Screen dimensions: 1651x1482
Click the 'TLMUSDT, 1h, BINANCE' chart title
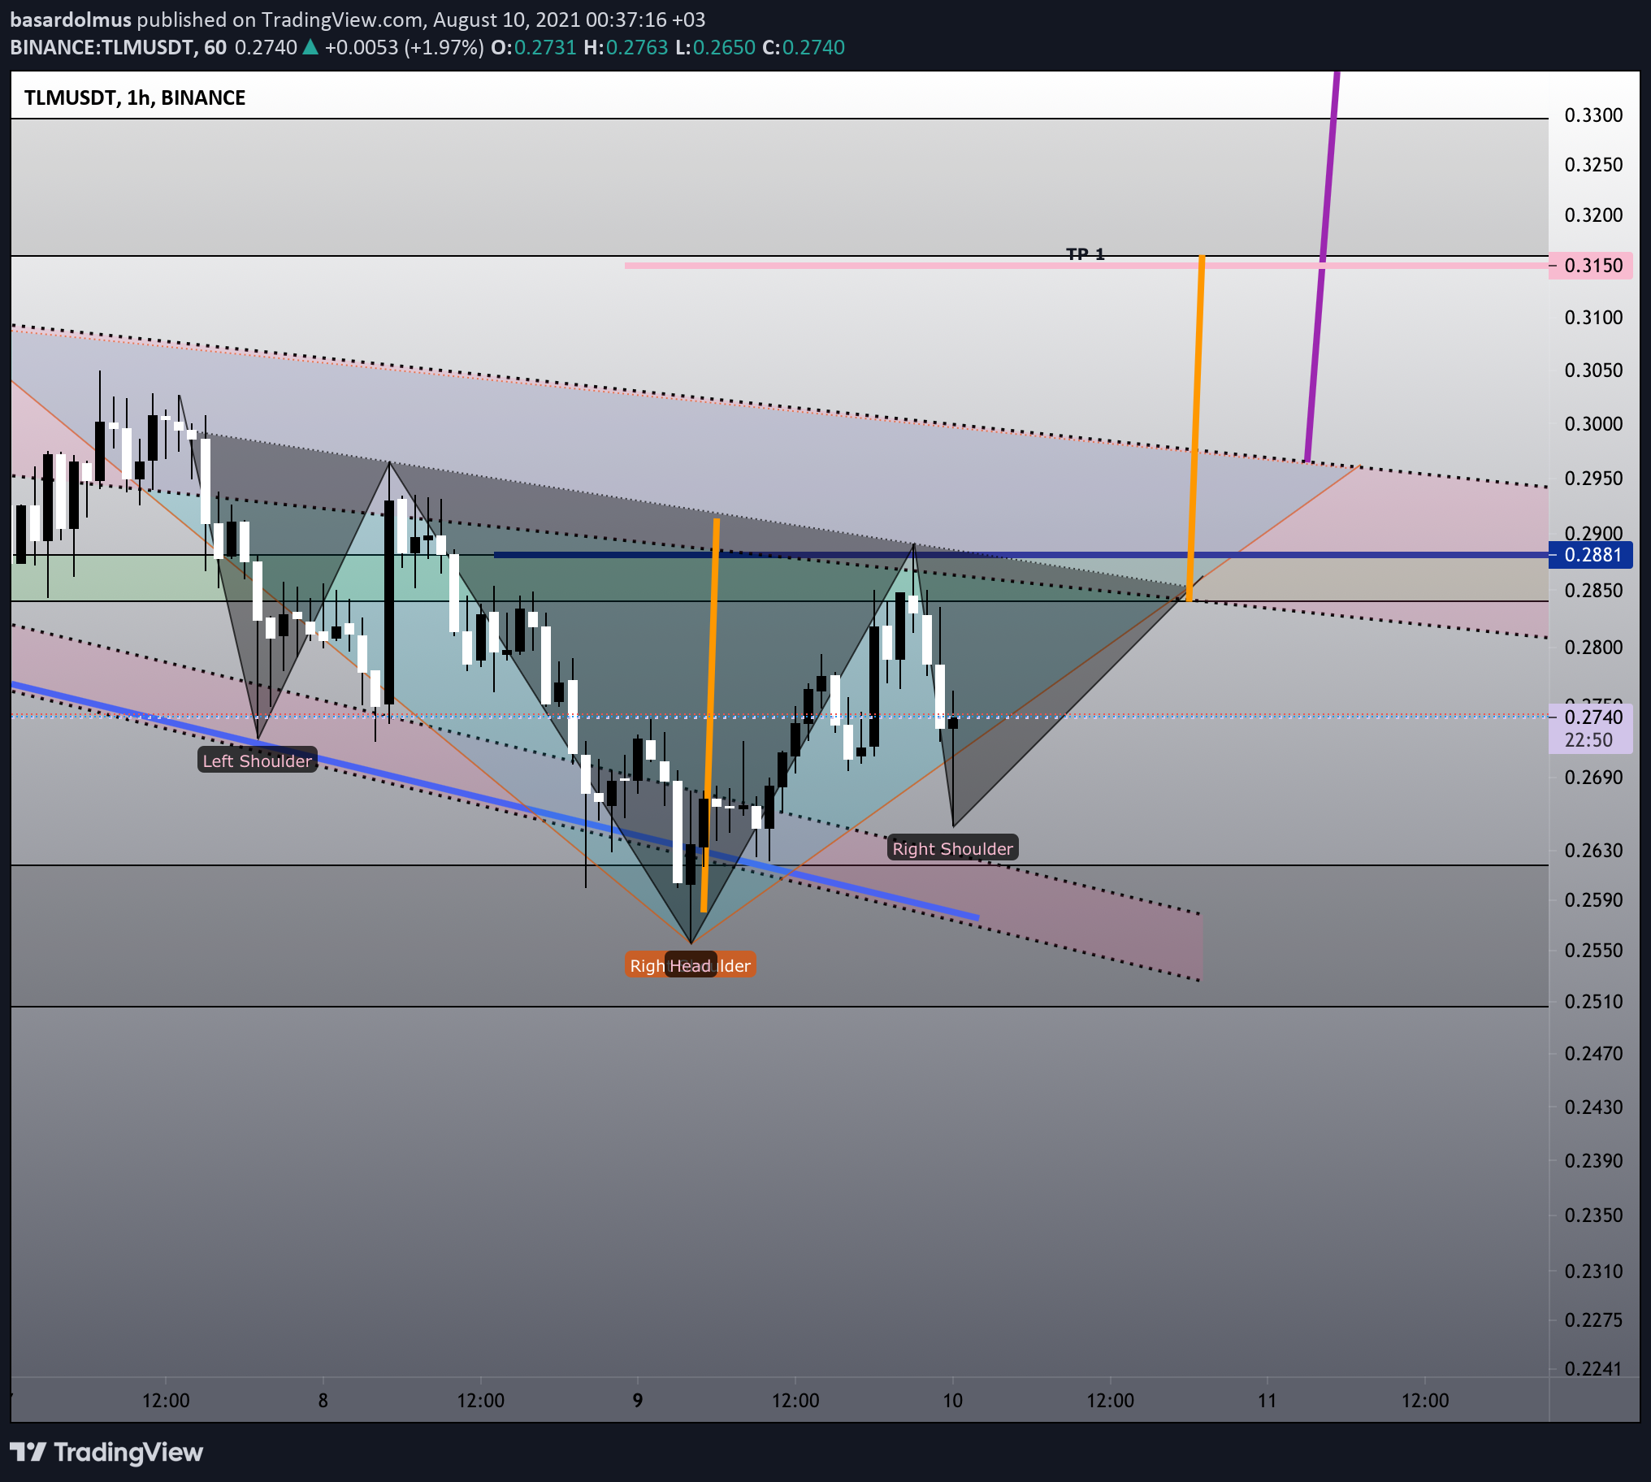135,97
